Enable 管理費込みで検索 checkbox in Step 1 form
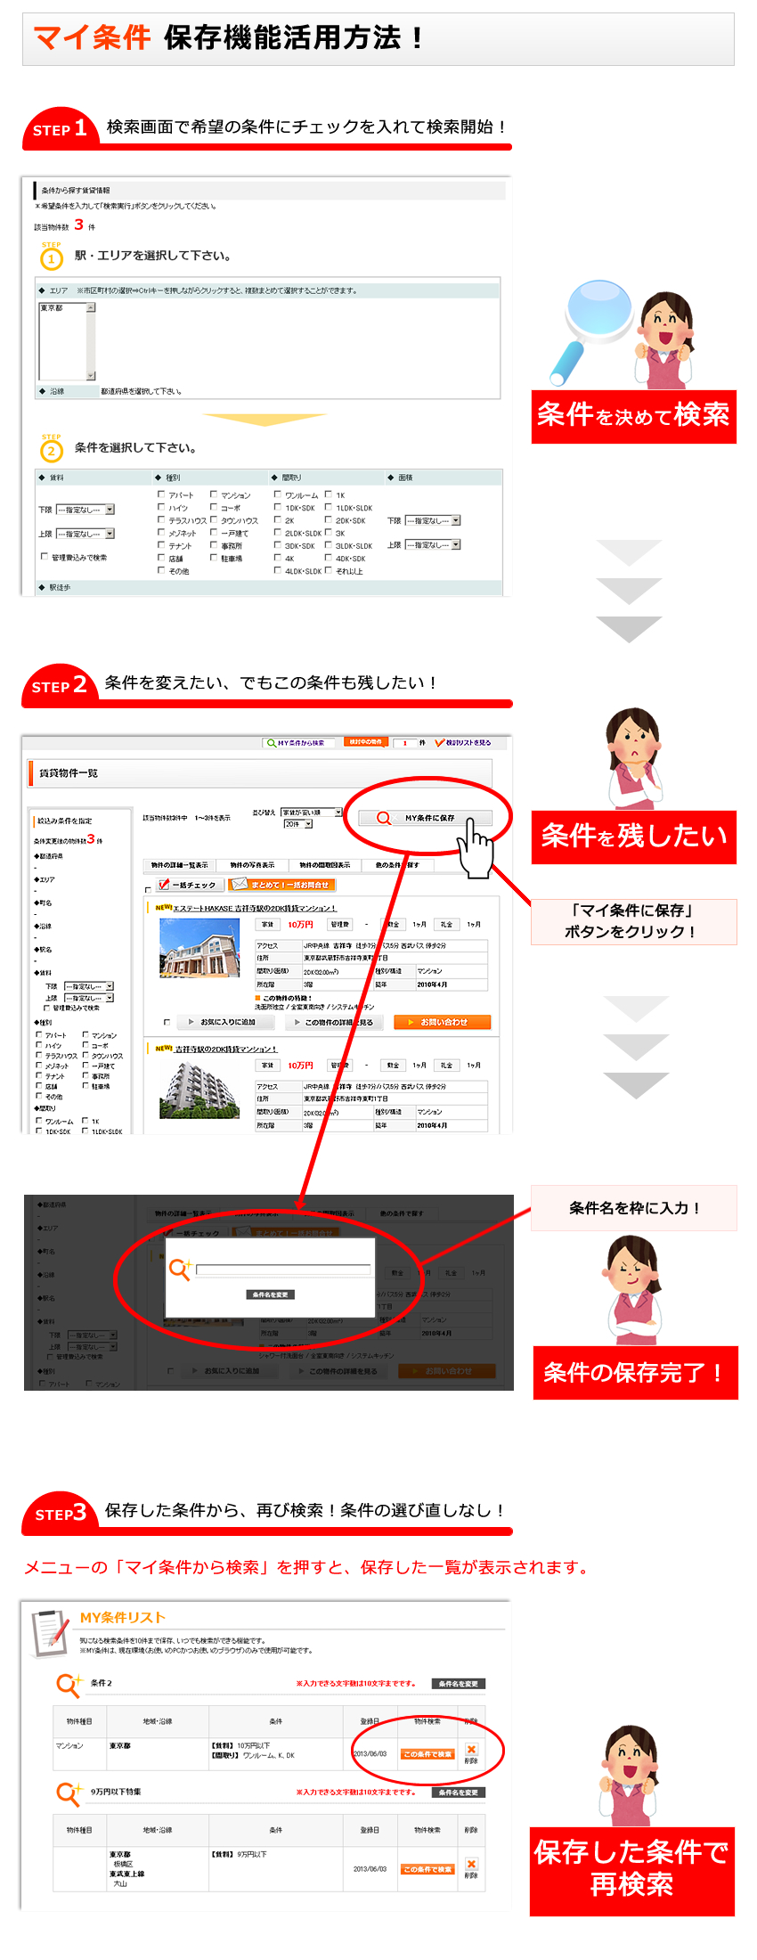 [44, 557]
